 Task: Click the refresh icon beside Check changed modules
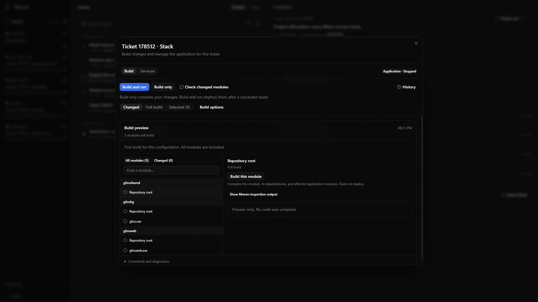point(182,87)
